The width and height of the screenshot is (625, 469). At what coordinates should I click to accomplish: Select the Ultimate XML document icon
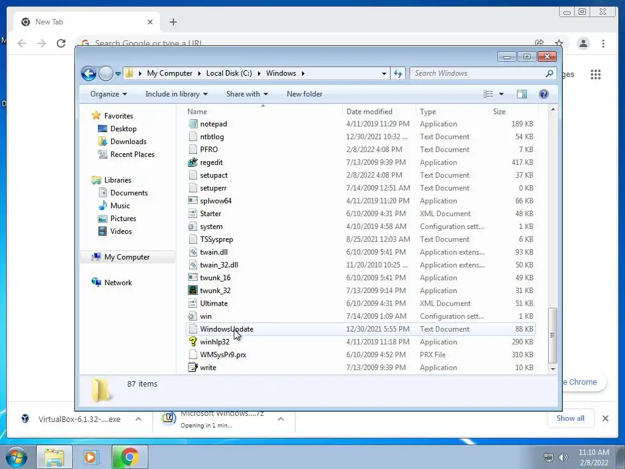click(x=193, y=303)
